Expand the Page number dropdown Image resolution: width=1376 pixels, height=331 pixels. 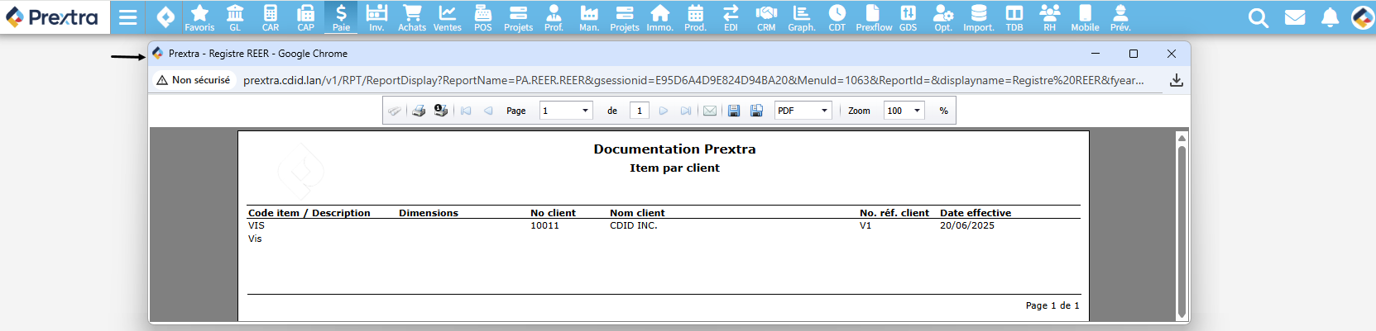pos(585,111)
